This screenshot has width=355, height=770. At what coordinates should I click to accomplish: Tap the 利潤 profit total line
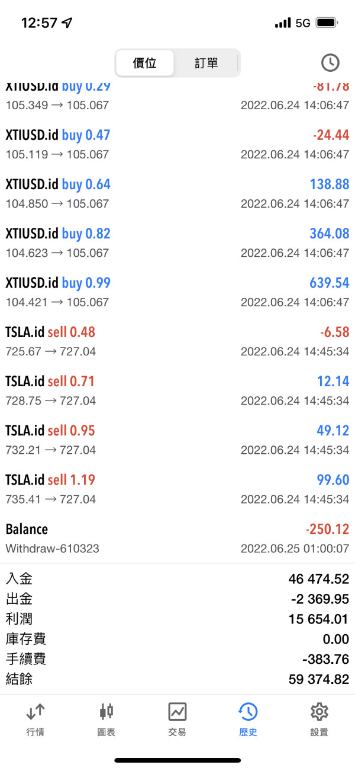coord(177,619)
